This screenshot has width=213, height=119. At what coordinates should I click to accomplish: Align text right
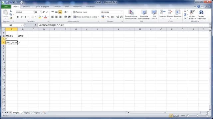pyautogui.click(x=60, y=17)
